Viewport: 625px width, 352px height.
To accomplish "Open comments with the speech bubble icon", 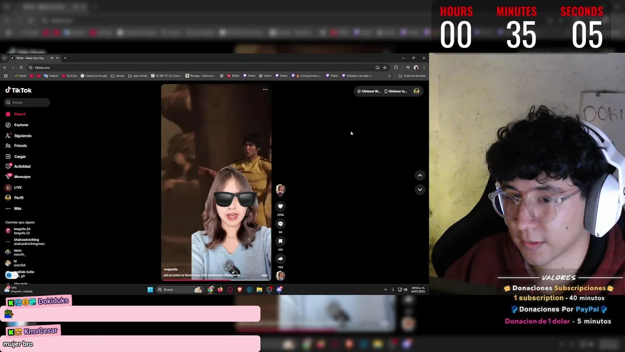I will (x=280, y=224).
